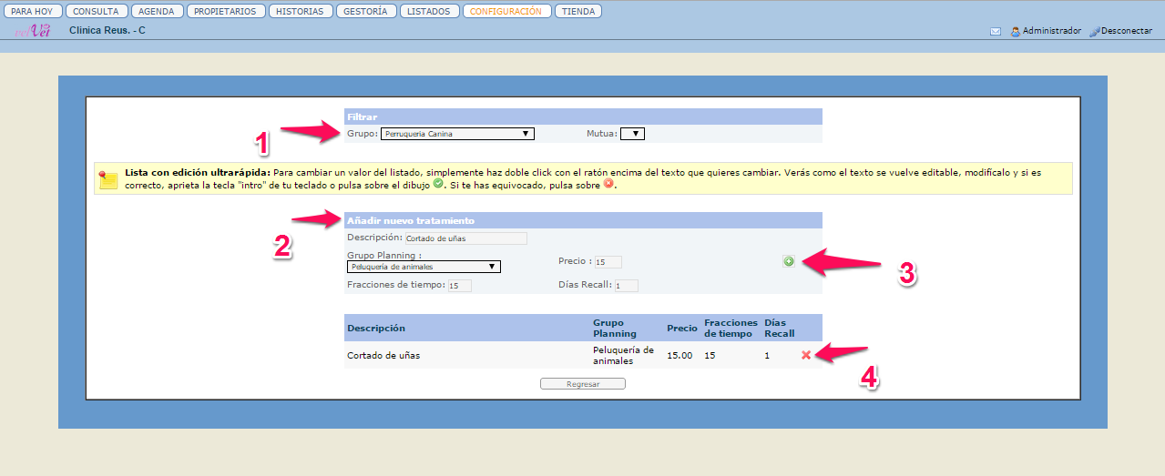The height and width of the screenshot is (476, 1165).
Task: Switch to the AGENDA tab
Action: click(x=156, y=12)
